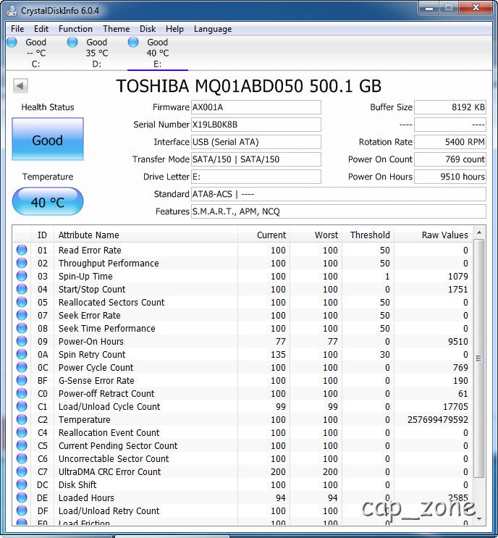Click the Drive Letter field
Viewport: 498px width, 538px height.
coord(256,177)
